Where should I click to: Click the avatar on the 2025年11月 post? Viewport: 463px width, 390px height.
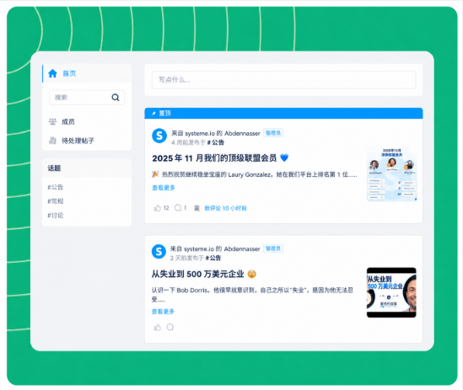pyautogui.click(x=159, y=136)
